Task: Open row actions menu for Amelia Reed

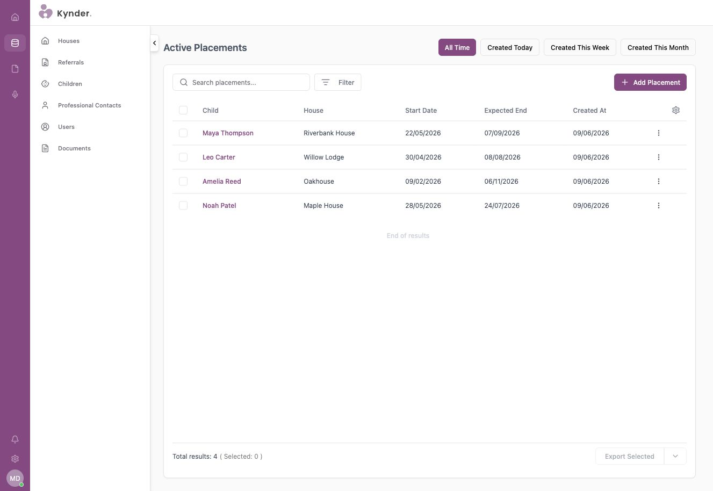Action: 659,181
